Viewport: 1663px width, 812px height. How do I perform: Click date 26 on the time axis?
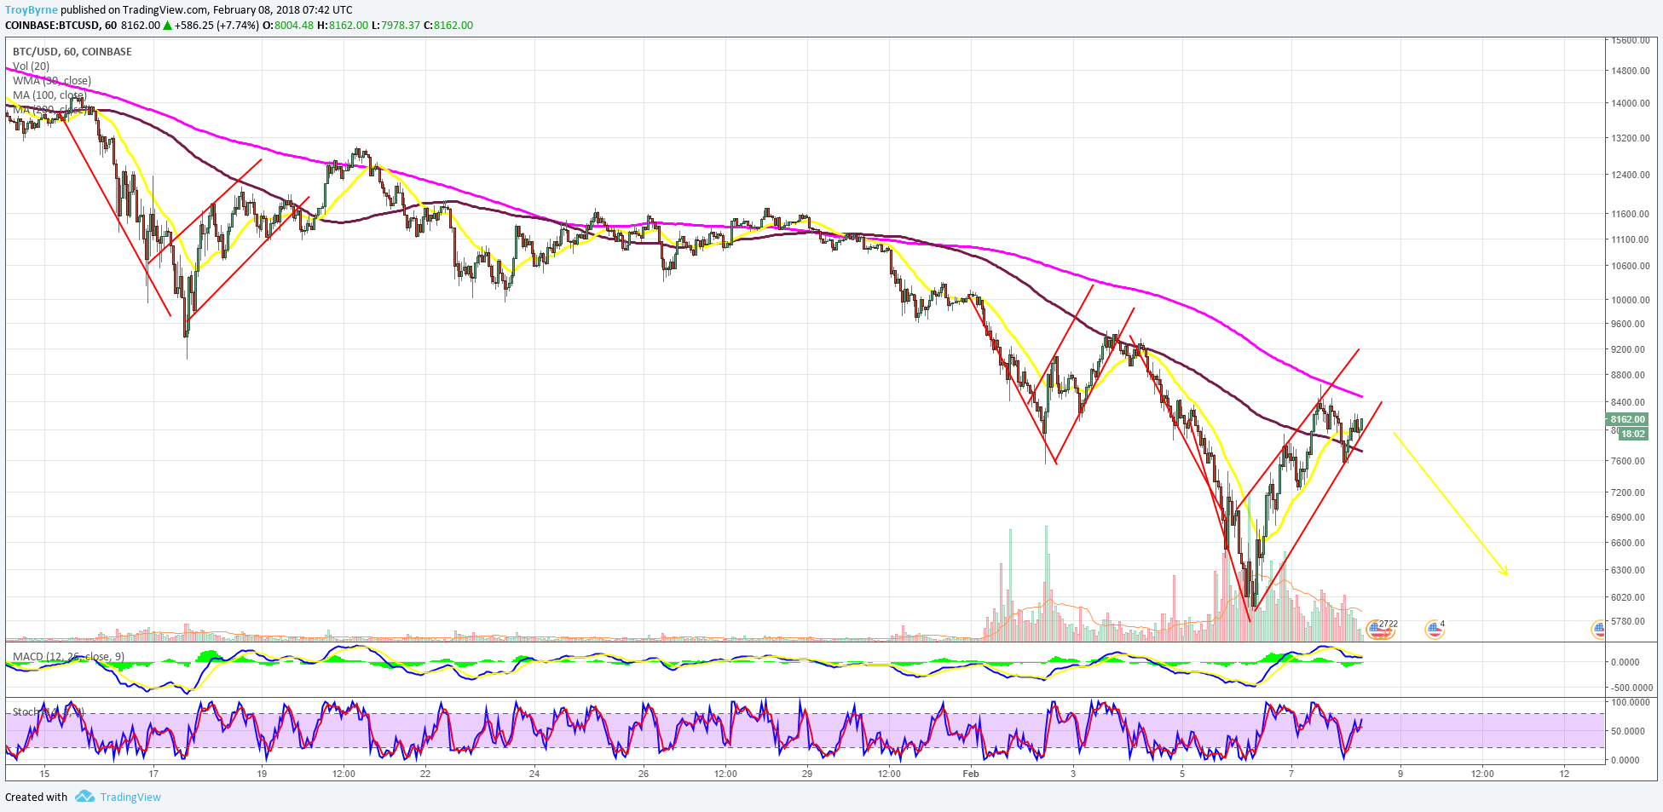644,774
